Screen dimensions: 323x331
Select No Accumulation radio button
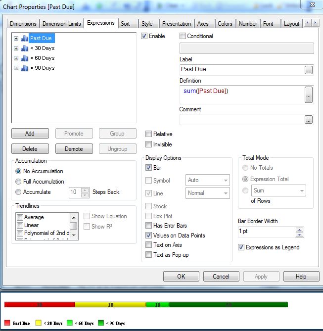[x=18, y=171]
